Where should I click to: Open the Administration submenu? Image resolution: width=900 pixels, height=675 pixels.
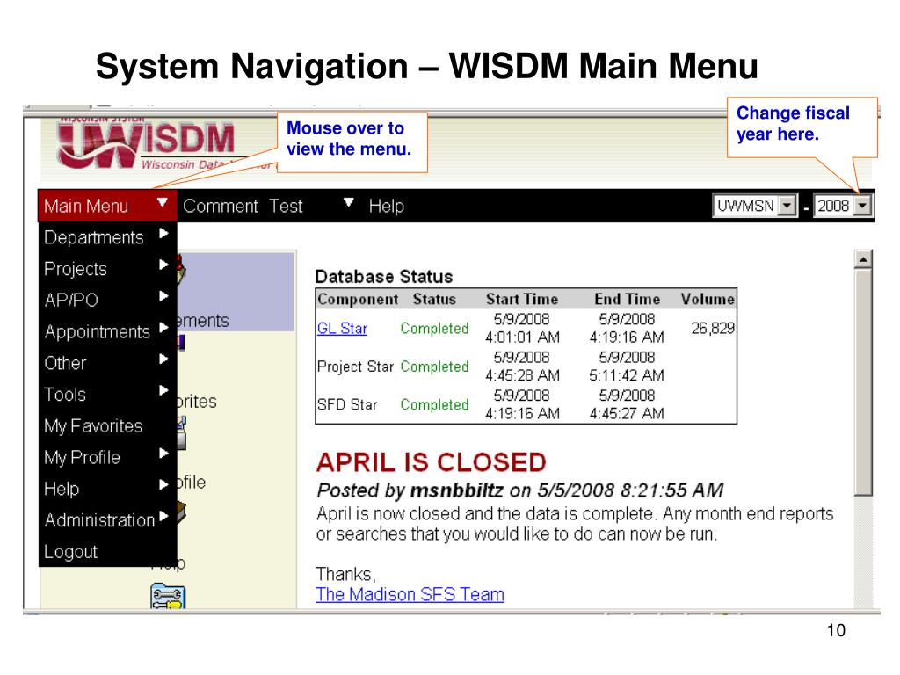point(106,520)
